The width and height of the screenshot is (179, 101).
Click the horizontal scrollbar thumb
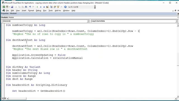point(17,98)
